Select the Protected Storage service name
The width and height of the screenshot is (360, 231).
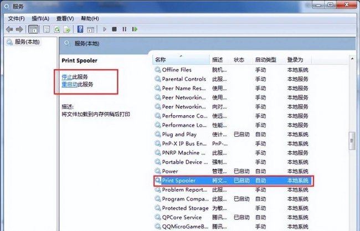[186, 208]
